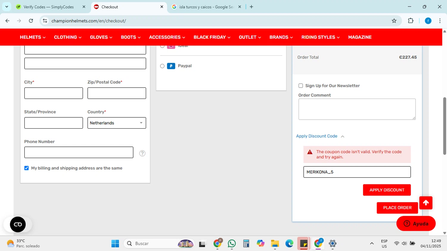Expand the CLOTHING menu
Image resolution: width=447 pixels, height=251 pixels.
(x=68, y=37)
